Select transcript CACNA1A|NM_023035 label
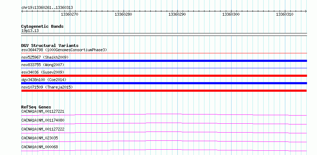This screenshot has width=317, height=155. (x=40, y=138)
